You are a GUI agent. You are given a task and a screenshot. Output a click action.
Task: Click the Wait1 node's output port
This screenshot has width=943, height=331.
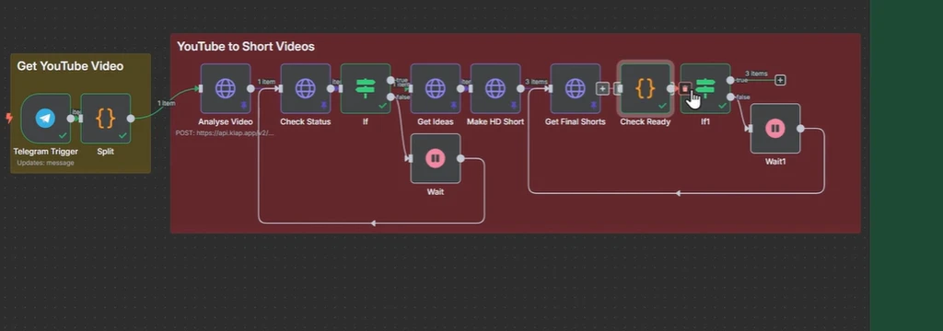800,129
